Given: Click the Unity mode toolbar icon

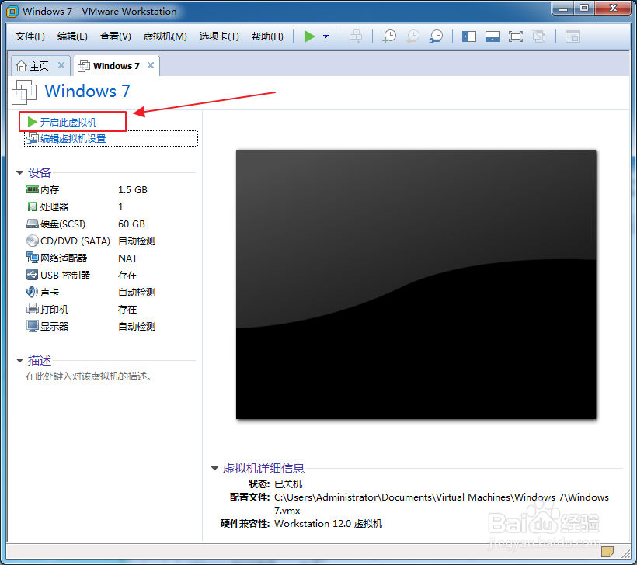Looking at the screenshot, I should click(x=539, y=37).
